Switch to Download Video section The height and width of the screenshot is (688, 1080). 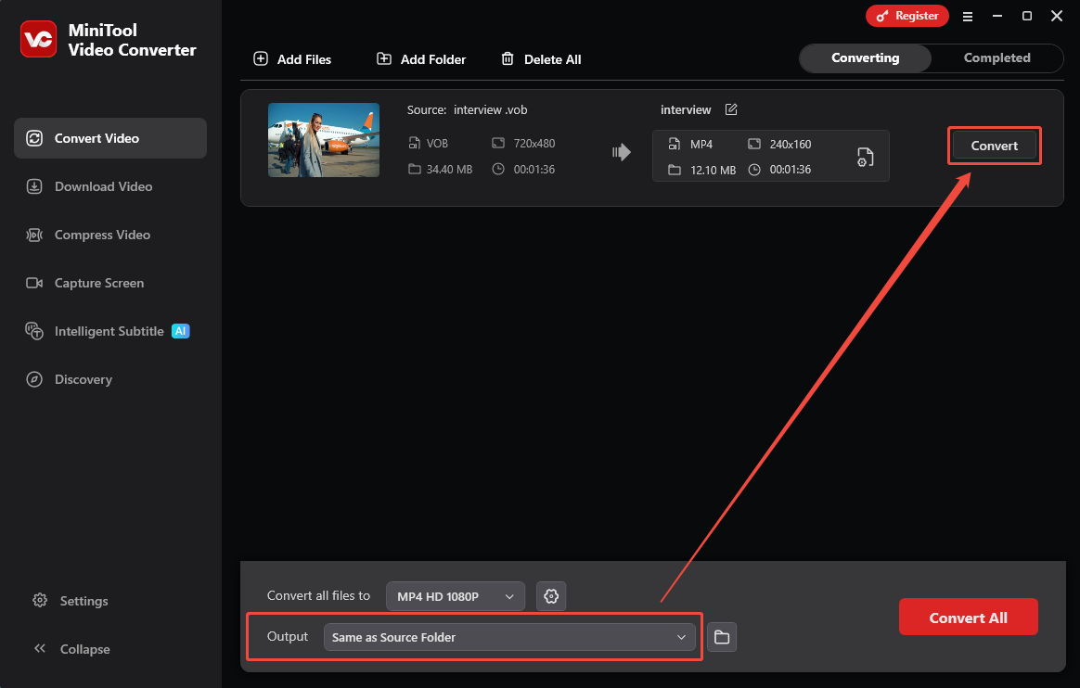coord(99,185)
